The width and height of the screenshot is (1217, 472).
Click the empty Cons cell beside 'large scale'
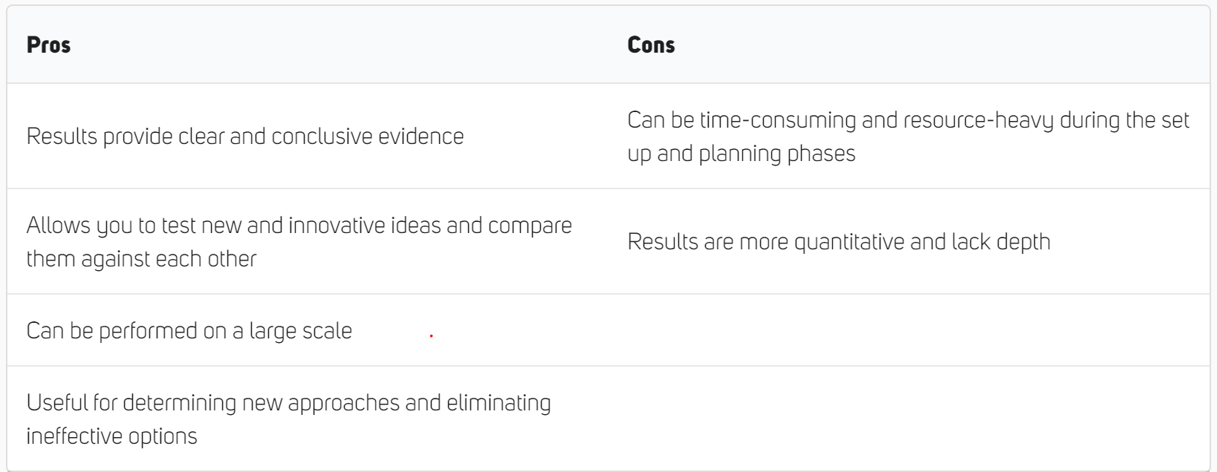pyautogui.click(x=909, y=330)
